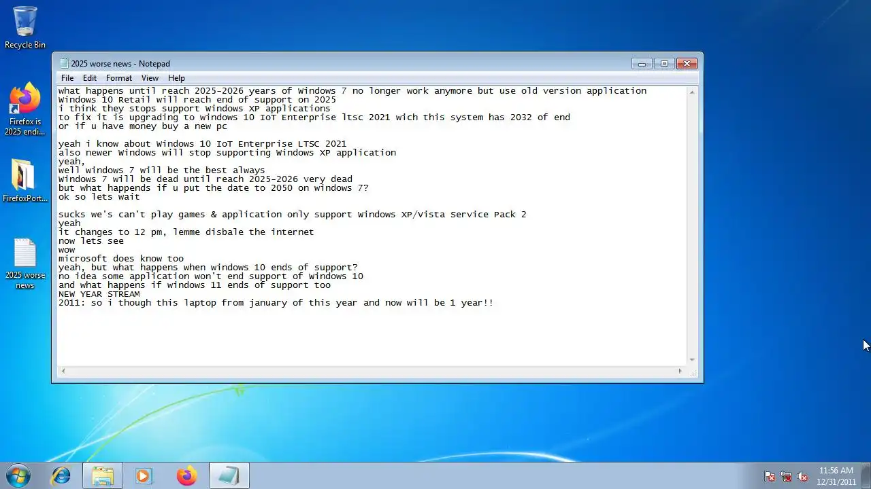Image resolution: width=871 pixels, height=489 pixels.
Task: Click the horizontal scrollbar left arrow in Notepad
Action: [63, 371]
